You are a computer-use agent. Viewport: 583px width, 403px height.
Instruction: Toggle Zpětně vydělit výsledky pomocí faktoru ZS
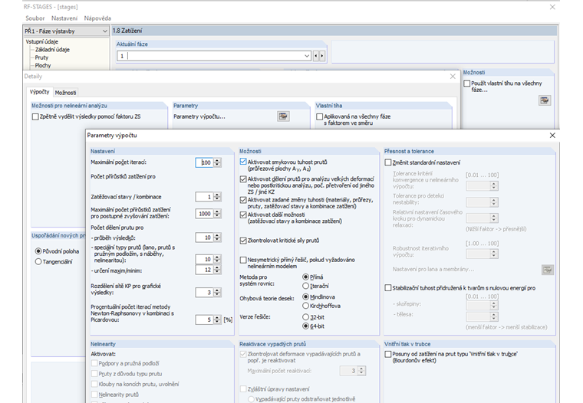coord(35,116)
